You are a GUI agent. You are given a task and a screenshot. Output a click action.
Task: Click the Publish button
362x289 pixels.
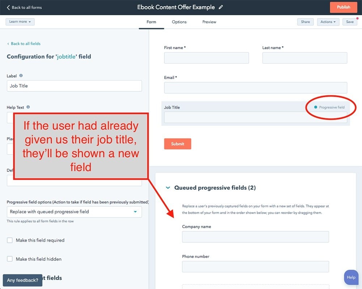[343, 7]
